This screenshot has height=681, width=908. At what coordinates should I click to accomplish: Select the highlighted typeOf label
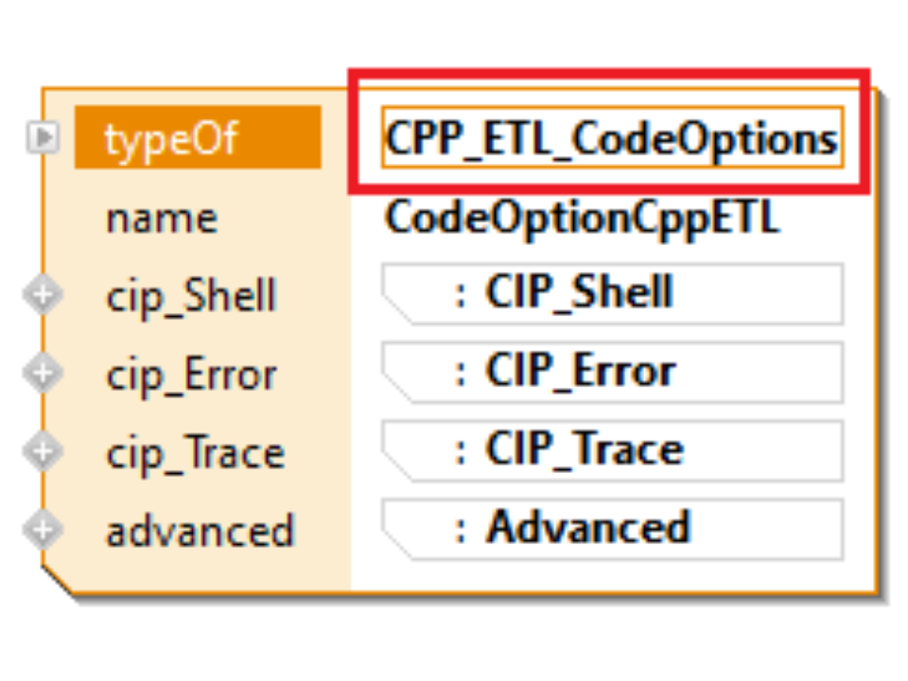(x=198, y=138)
